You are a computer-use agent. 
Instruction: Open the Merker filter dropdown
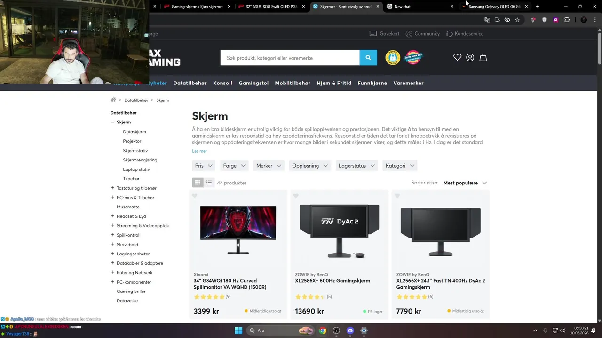pos(269,166)
